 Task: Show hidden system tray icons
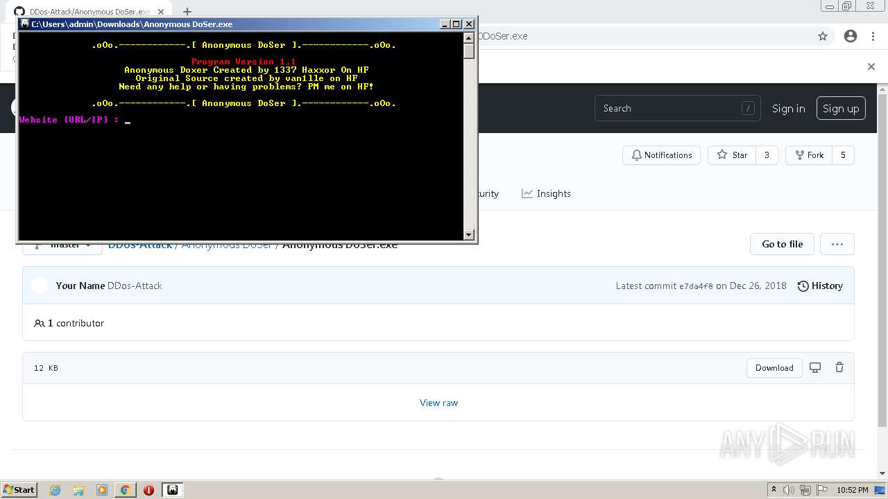(x=774, y=490)
